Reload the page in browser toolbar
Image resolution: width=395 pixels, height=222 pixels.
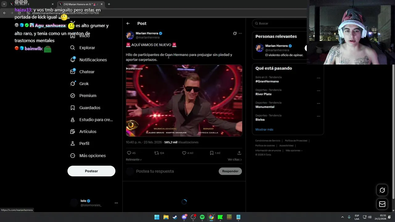pyautogui.click(x=19, y=13)
